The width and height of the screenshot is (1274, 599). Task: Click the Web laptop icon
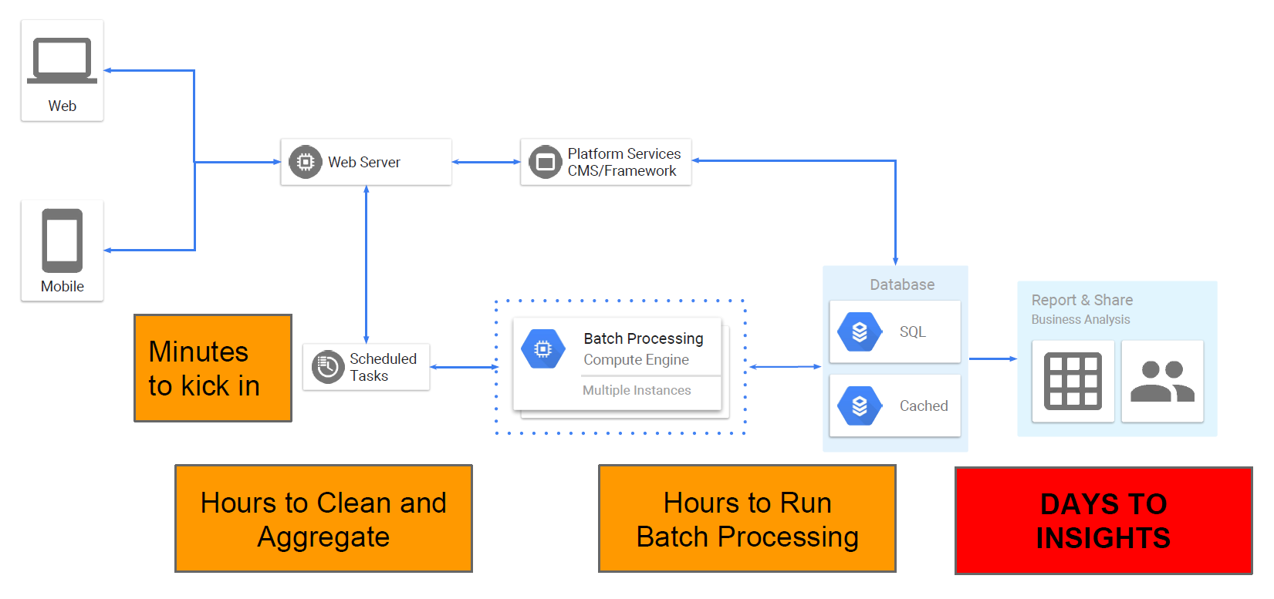62,60
